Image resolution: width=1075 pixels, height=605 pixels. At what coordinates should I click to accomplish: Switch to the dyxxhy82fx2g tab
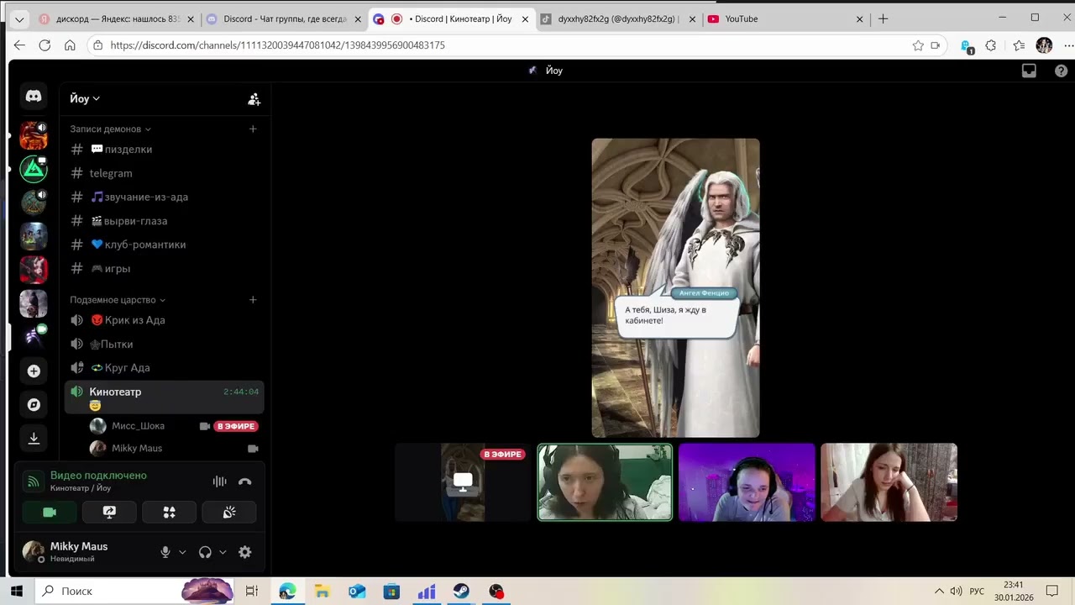pyautogui.click(x=618, y=18)
